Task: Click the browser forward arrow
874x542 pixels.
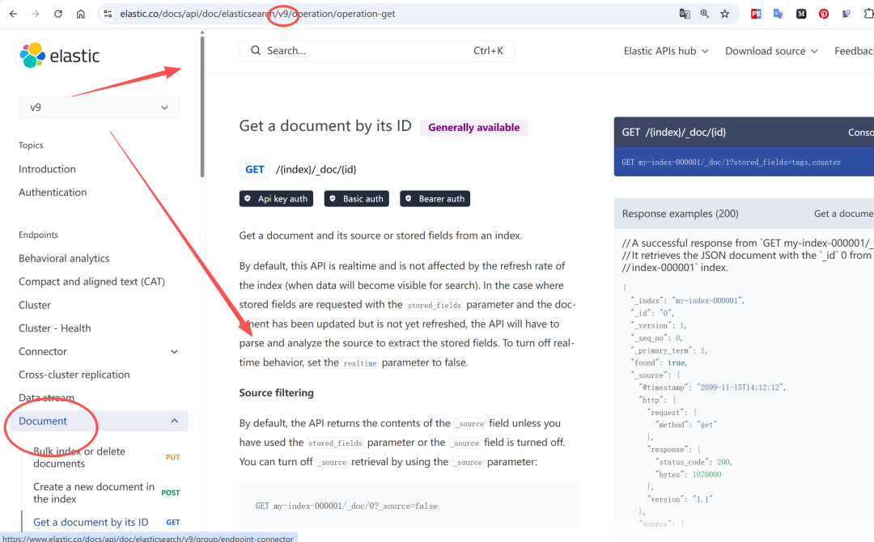Action: 36,14
